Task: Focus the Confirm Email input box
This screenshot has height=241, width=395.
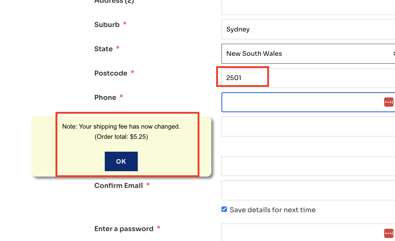Action: [308, 190]
